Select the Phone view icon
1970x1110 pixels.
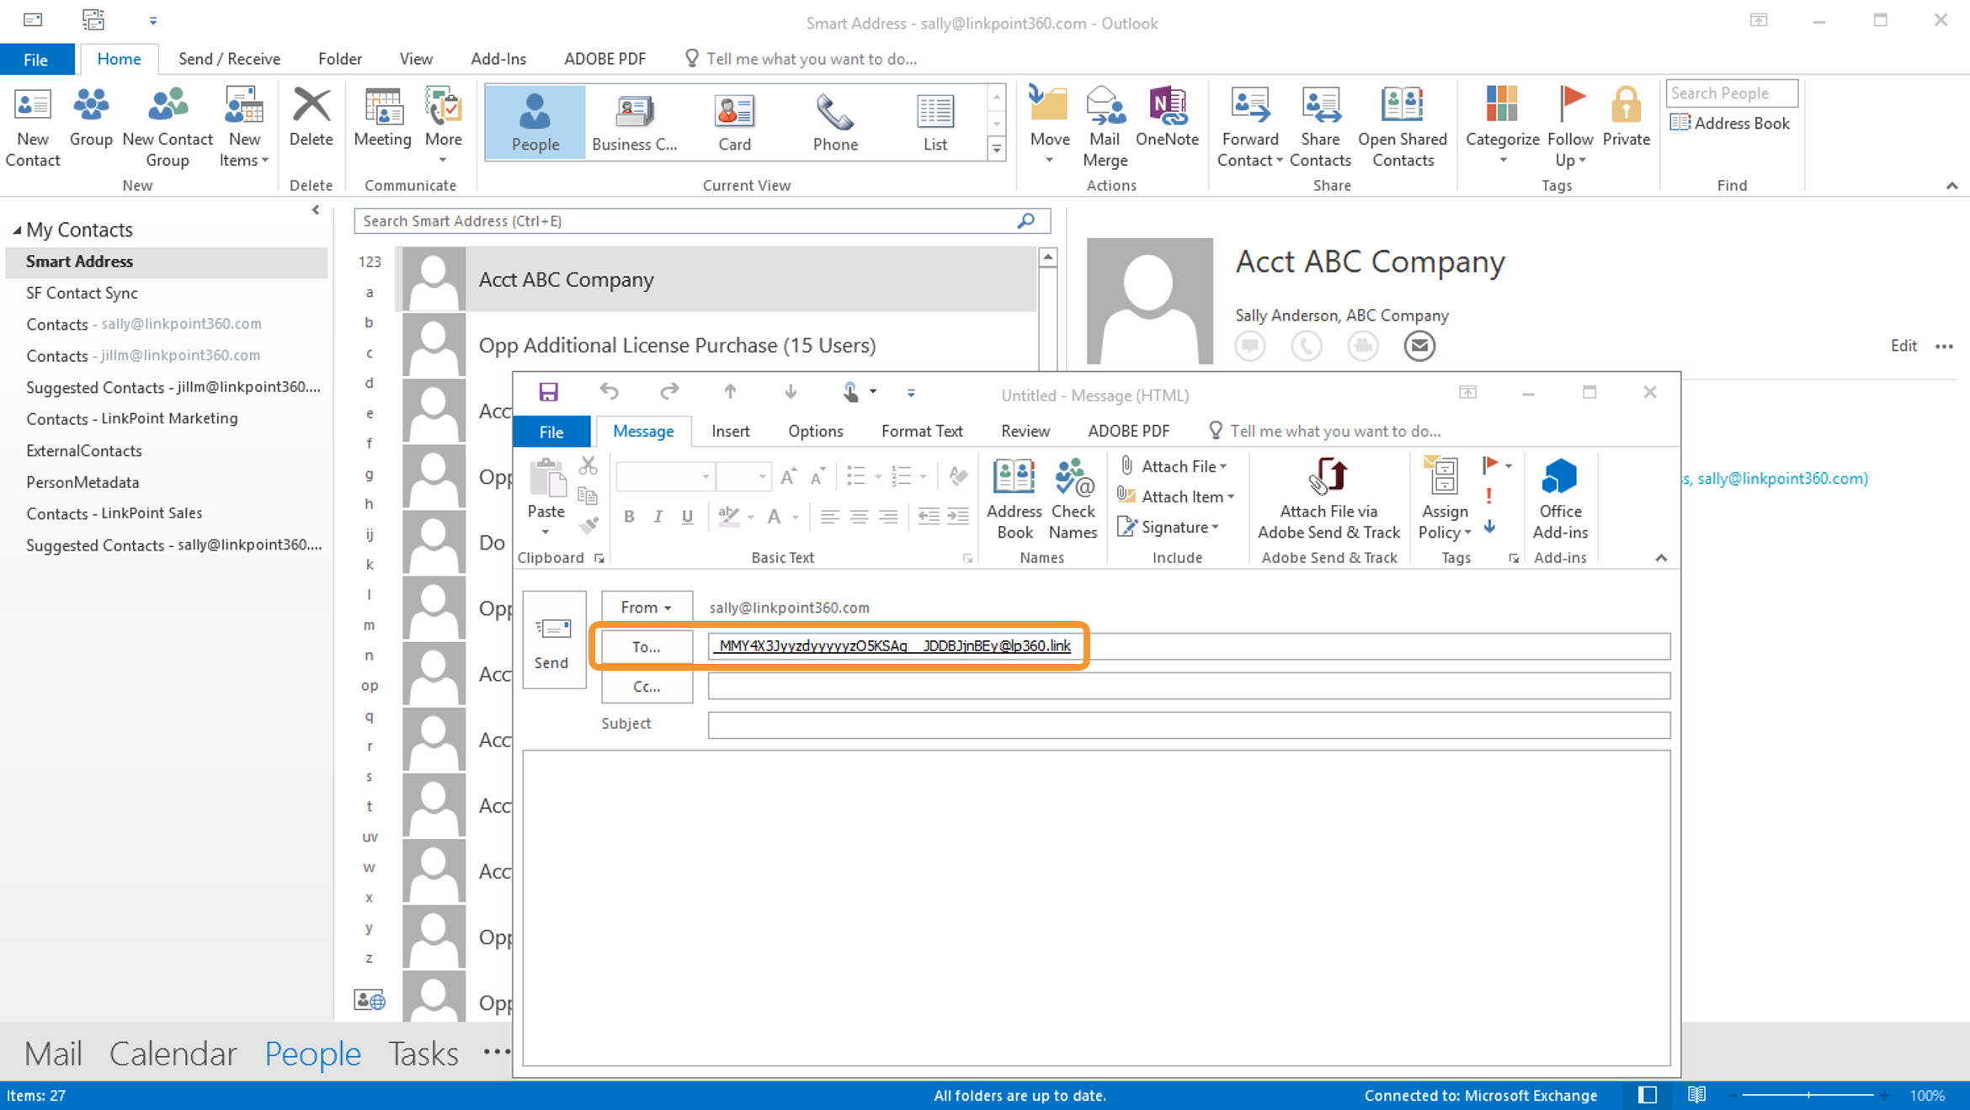(835, 123)
